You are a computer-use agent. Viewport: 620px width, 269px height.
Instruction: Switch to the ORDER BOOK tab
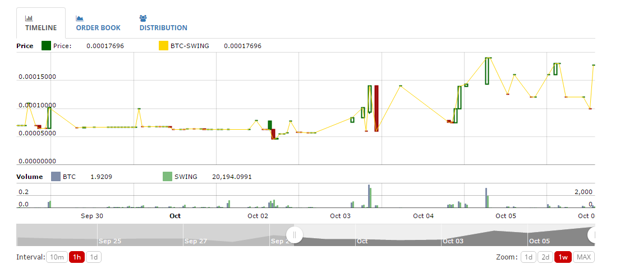click(98, 23)
